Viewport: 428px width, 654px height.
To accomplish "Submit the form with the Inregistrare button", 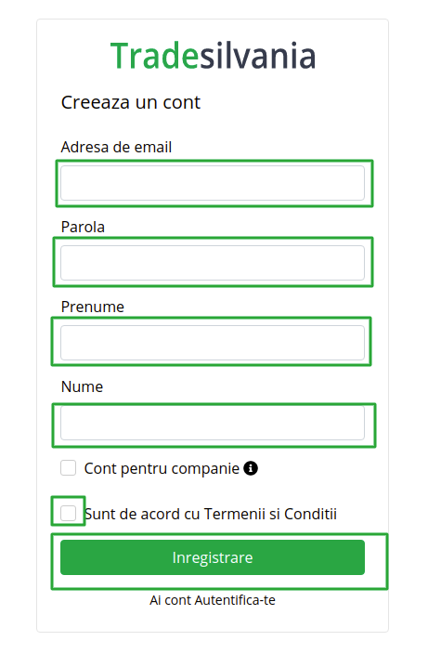I will tap(213, 557).
